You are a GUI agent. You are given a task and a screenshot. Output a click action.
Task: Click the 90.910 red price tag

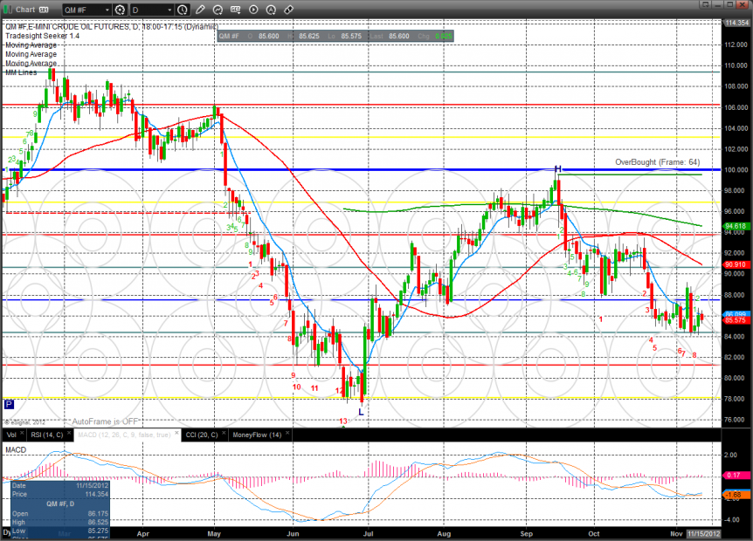pyautogui.click(x=736, y=264)
